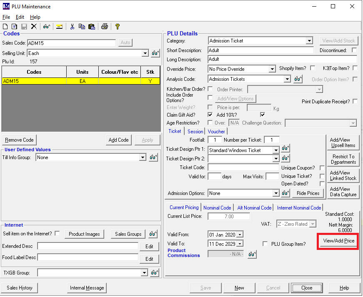Click the Paste clipboard toolbar icon

click(x=91, y=27)
